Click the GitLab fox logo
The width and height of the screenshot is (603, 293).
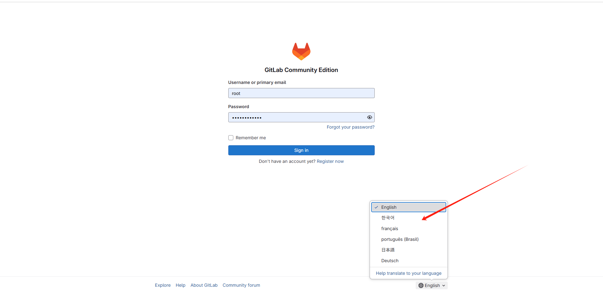coord(301,52)
